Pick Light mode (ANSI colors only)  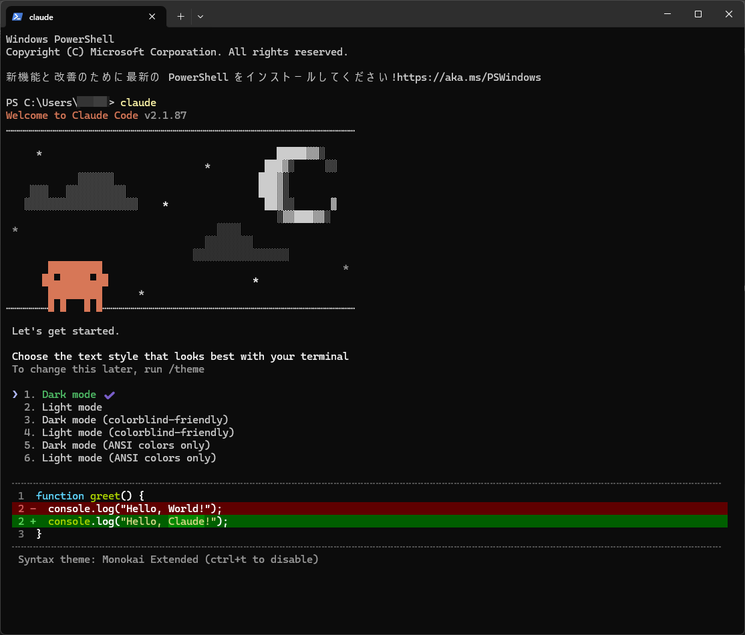point(129,458)
